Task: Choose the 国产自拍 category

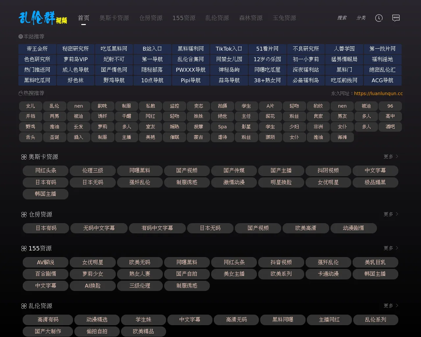Action: (x=187, y=274)
